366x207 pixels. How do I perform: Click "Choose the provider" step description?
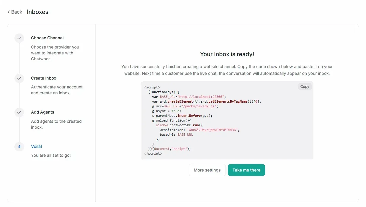pyautogui.click(x=55, y=53)
